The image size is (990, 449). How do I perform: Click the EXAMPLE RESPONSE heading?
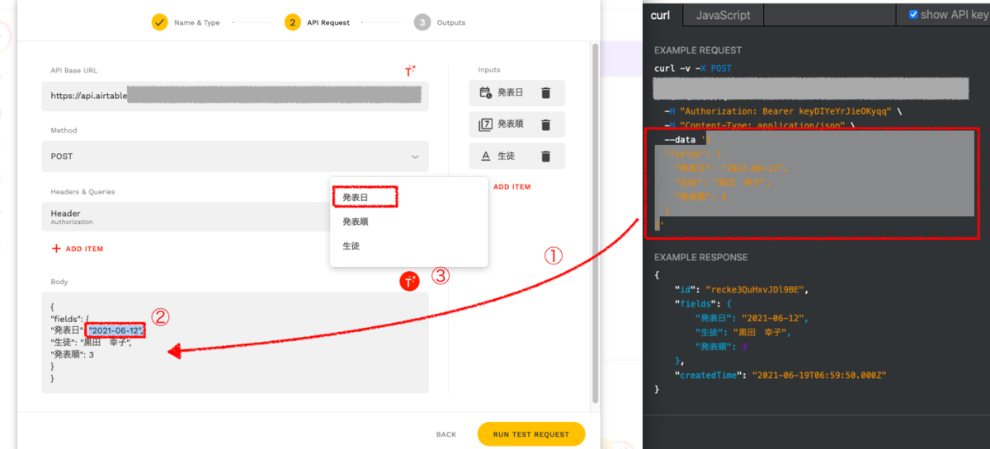pos(700,257)
